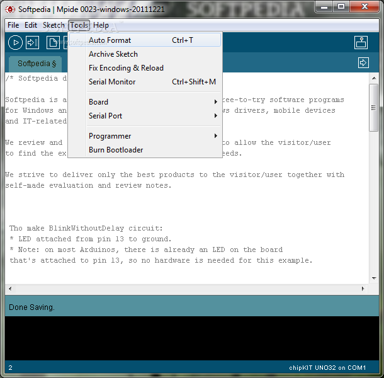Click the vertical scrollbar thumb
This screenshot has height=378, width=384.
coord(373,107)
